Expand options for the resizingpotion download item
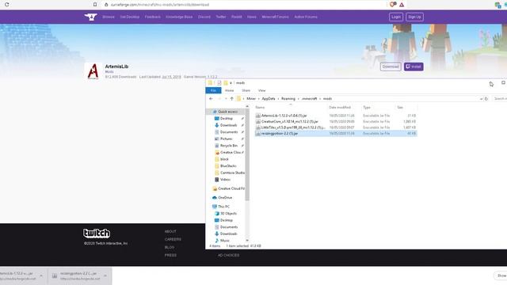 point(105,275)
